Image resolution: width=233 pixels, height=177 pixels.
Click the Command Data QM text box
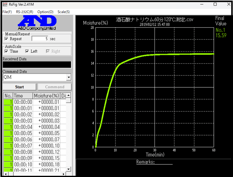click(34, 77)
